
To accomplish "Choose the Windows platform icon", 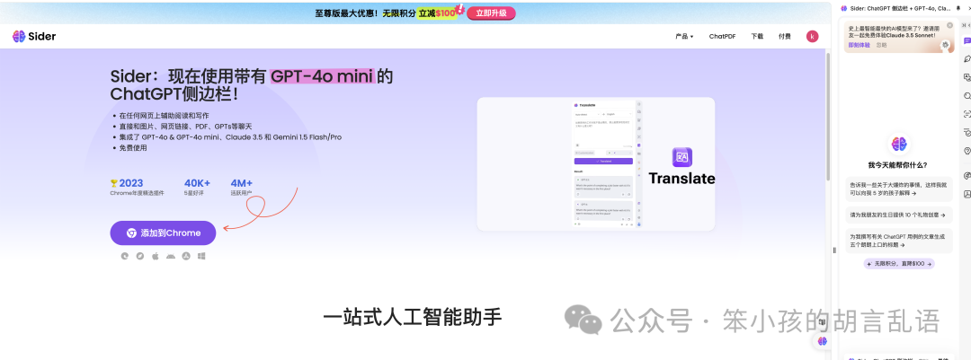I will (201, 256).
